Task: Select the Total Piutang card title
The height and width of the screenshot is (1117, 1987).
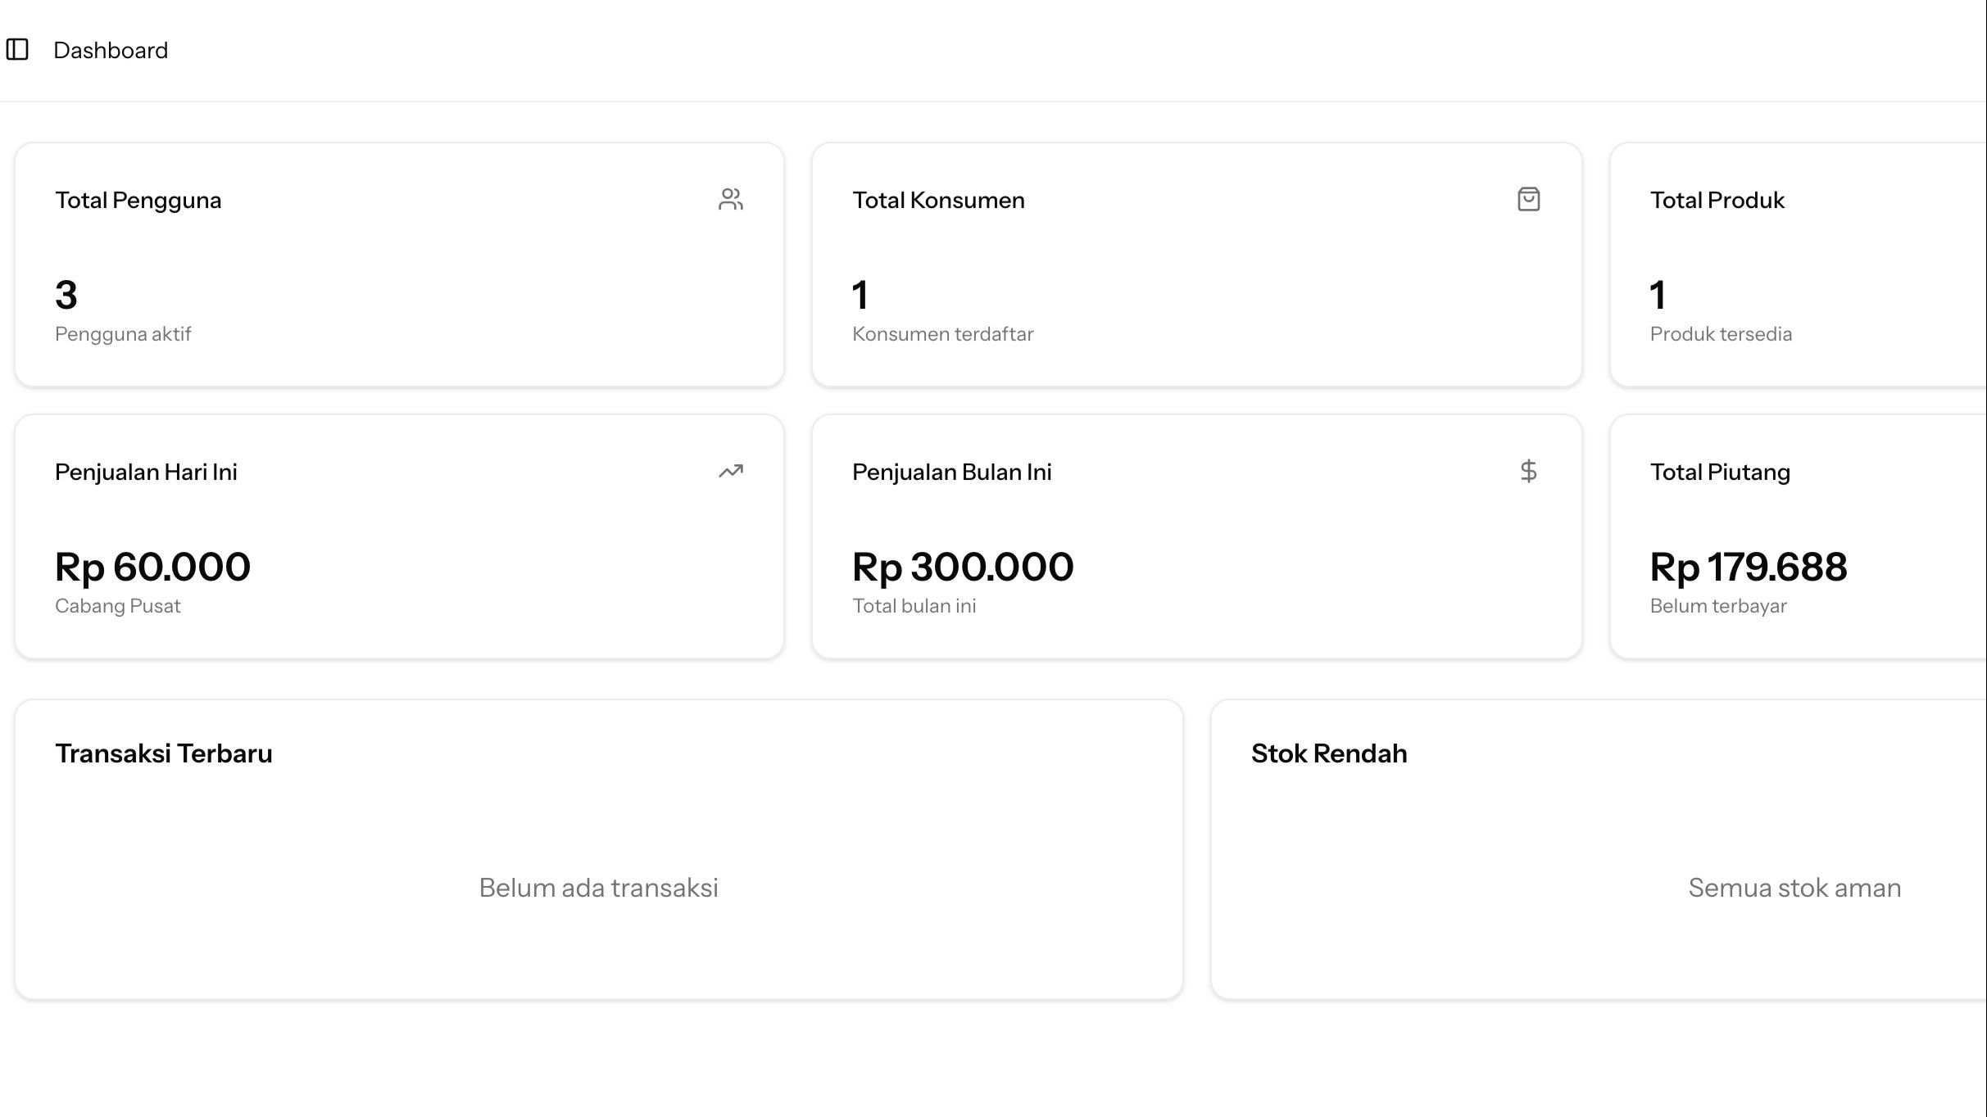Action: pyautogui.click(x=1720, y=473)
